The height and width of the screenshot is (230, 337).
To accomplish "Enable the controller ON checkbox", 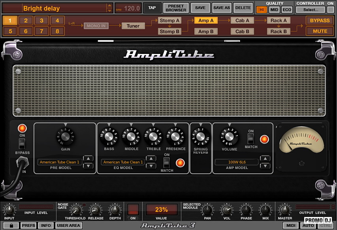I will pos(330,9).
